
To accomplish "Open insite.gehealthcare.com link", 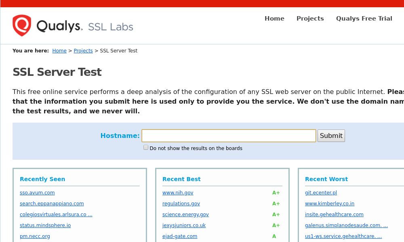I will point(334,214).
